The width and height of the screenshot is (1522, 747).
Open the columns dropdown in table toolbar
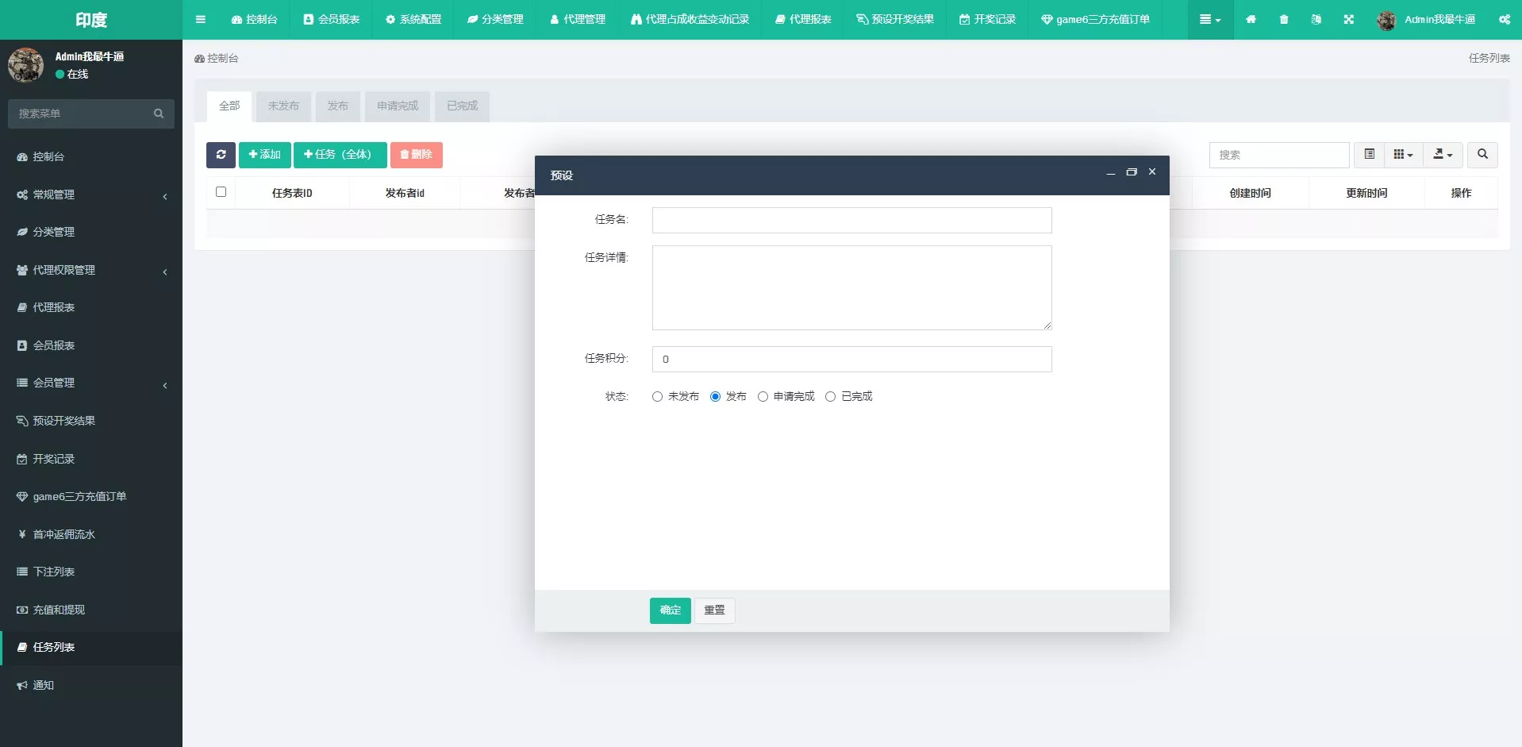click(x=1402, y=155)
